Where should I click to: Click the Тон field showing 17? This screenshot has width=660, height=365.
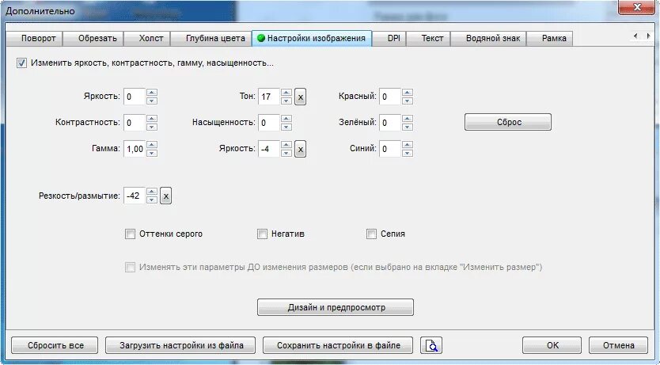[269, 97]
